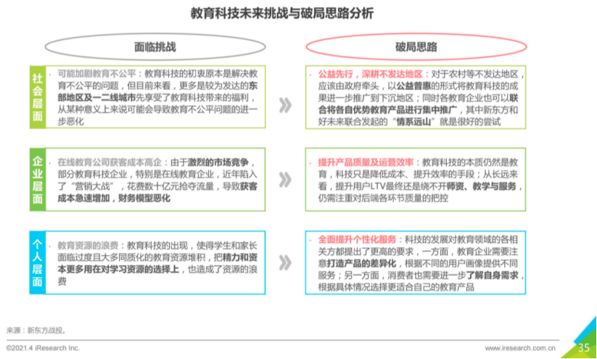This screenshot has height=359, width=597.
Task: Click the double chevron arrow in 企业层面 row
Action: (x=285, y=180)
